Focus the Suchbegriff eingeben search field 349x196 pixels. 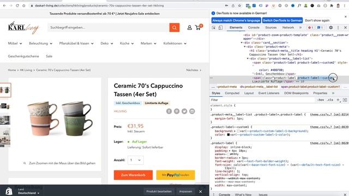pos(108,28)
